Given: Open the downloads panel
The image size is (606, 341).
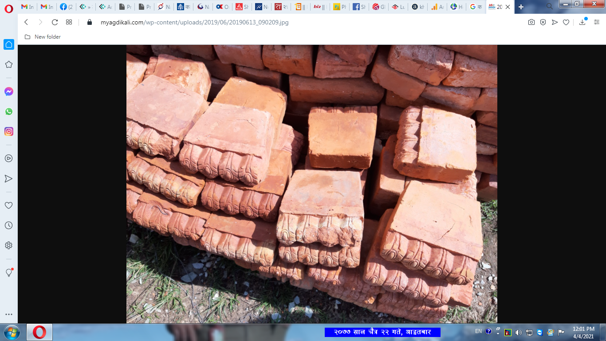Looking at the screenshot, I should tap(582, 22).
